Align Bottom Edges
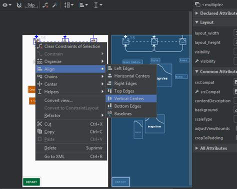Image resolution: width=237 pixels, height=189 pixels. tap(131, 106)
